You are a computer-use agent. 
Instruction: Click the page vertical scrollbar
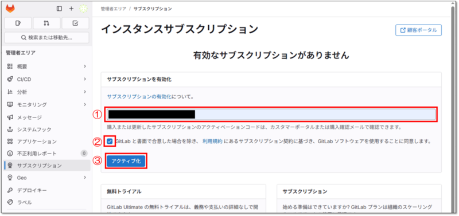tap(453, 108)
